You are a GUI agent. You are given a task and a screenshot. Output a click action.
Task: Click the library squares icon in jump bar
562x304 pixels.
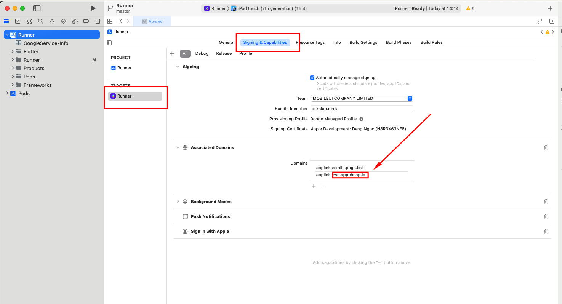(x=110, y=21)
